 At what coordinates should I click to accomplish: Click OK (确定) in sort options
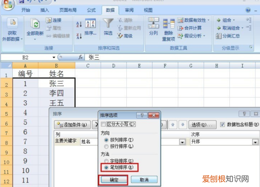pos(114,180)
